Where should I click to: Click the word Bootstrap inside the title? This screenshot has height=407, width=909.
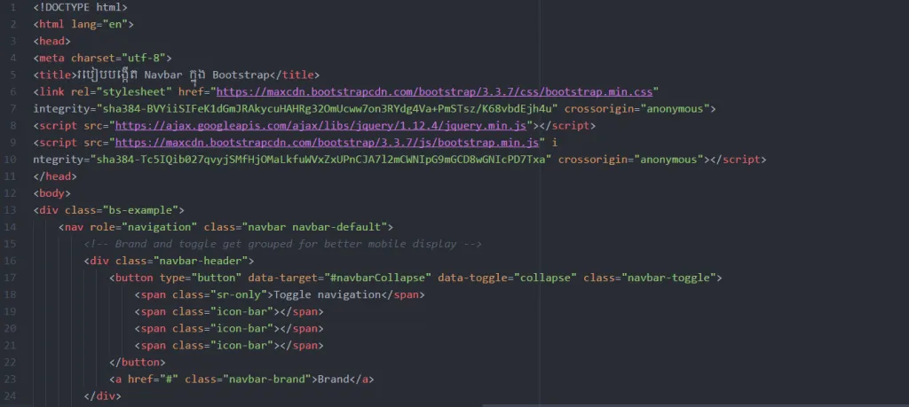241,75
